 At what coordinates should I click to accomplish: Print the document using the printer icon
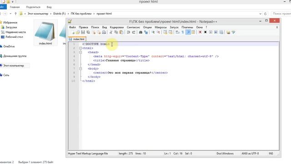(x=104, y=32)
